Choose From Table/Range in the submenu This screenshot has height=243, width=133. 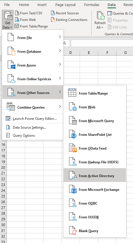click(x=95, y=93)
